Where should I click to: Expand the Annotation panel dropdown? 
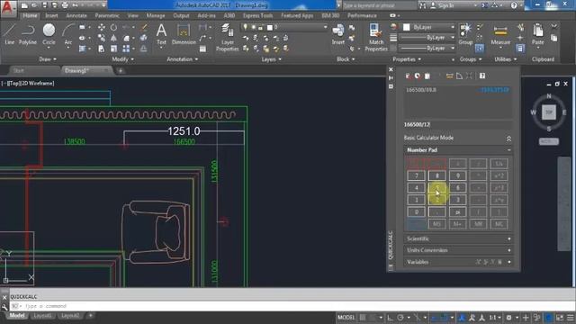(183, 59)
